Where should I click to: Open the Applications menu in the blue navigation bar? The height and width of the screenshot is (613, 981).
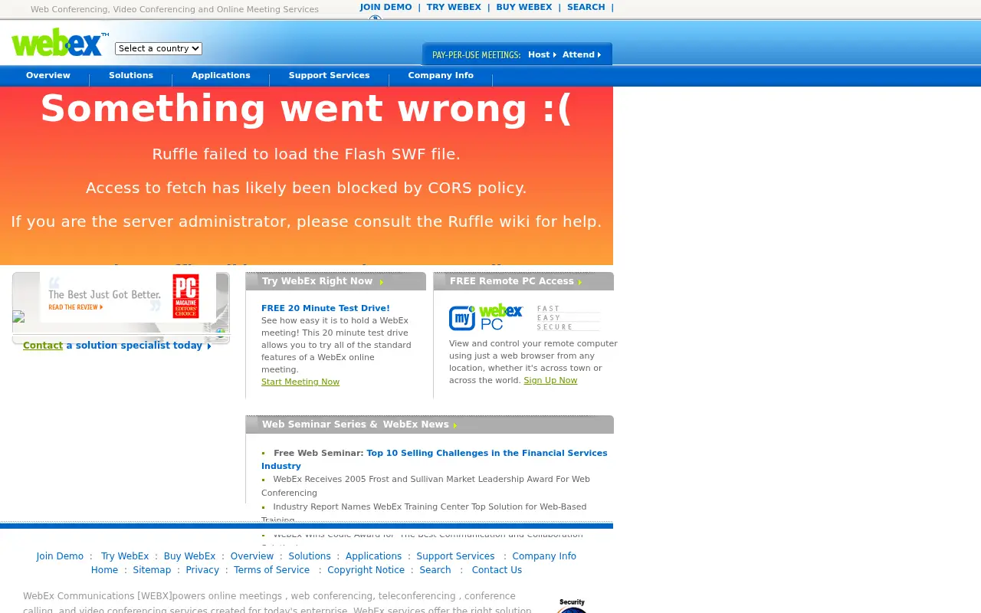coord(221,76)
